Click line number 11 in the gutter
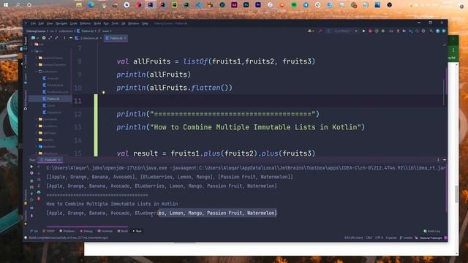Image resolution: width=468 pixels, height=263 pixels. (78, 101)
